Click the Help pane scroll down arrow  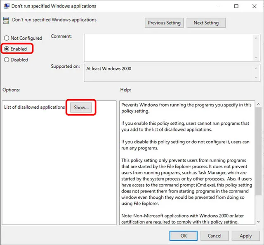pyautogui.click(x=259, y=222)
